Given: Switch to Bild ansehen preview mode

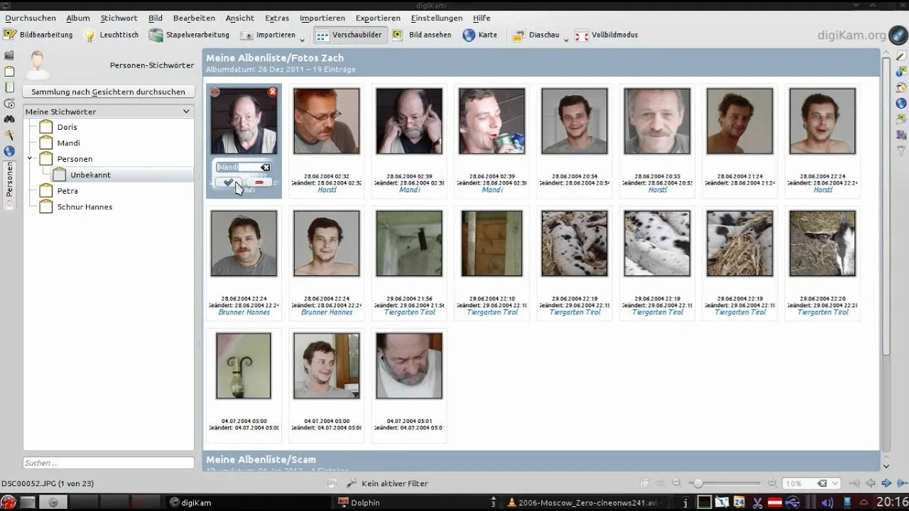Looking at the screenshot, I should pos(422,35).
